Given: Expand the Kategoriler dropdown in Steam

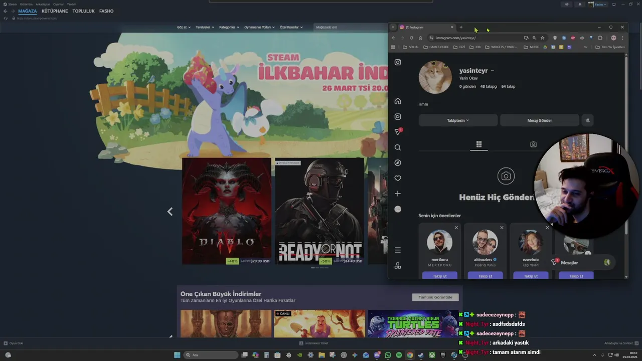Looking at the screenshot, I should pos(229,27).
